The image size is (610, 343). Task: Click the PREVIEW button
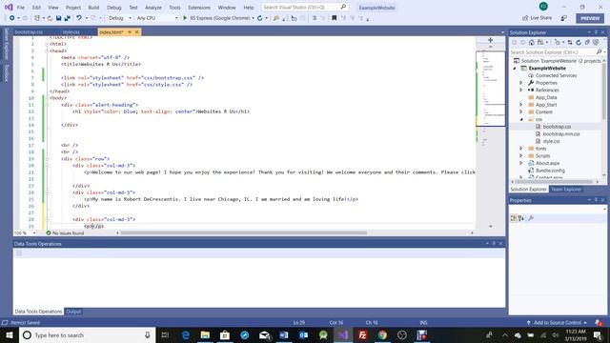pyautogui.click(x=590, y=18)
